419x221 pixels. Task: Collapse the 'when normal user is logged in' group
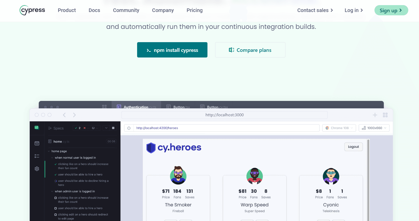pyautogui.click(x=52, y=158)
